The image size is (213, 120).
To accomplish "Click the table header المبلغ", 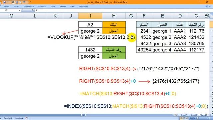I will 144,25.
